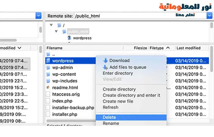Select the index.php file icon
Viewport: 214px width, 137px height.
click(48, 101)
